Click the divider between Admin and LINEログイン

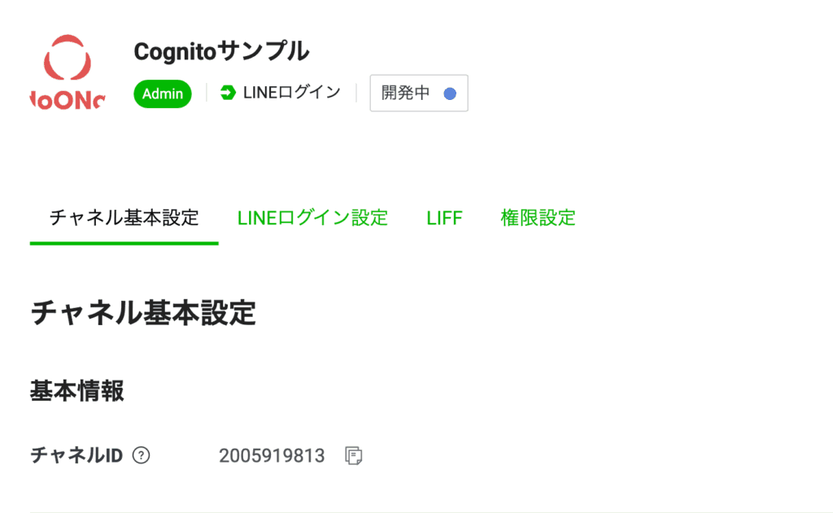point(207,93)
